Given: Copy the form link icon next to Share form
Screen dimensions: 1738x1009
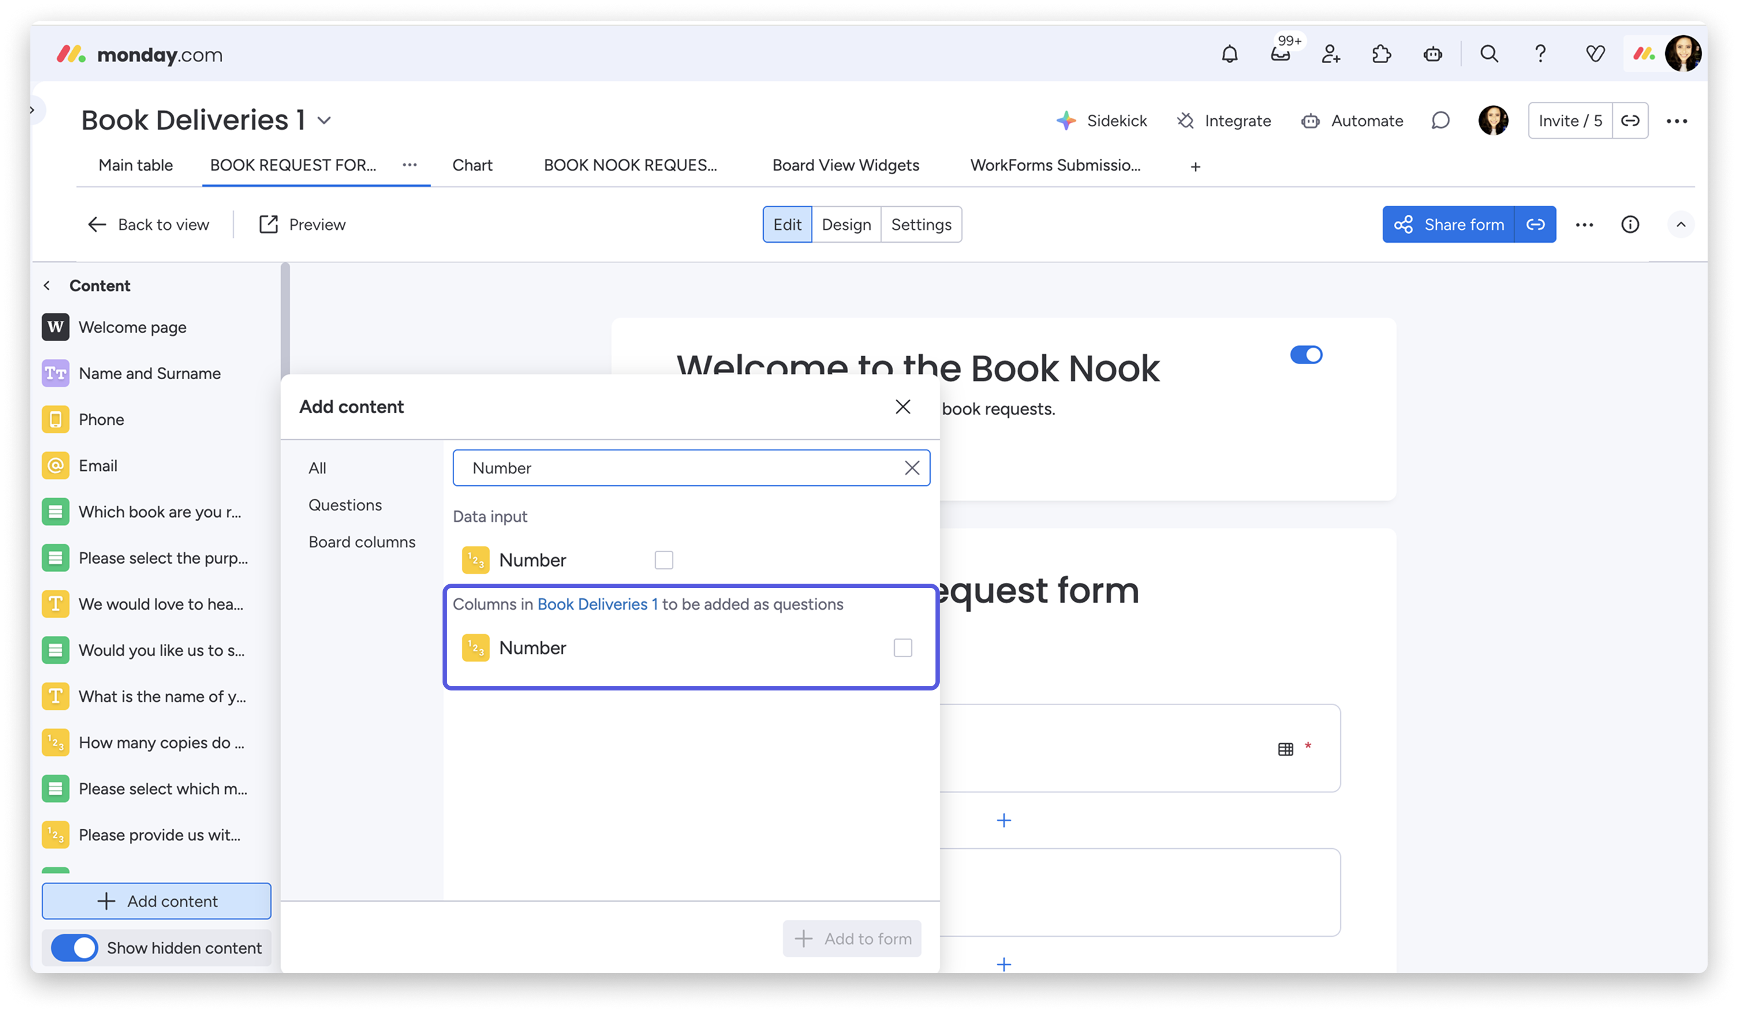Looking at the screenshot, I should tap(1535, 224).
